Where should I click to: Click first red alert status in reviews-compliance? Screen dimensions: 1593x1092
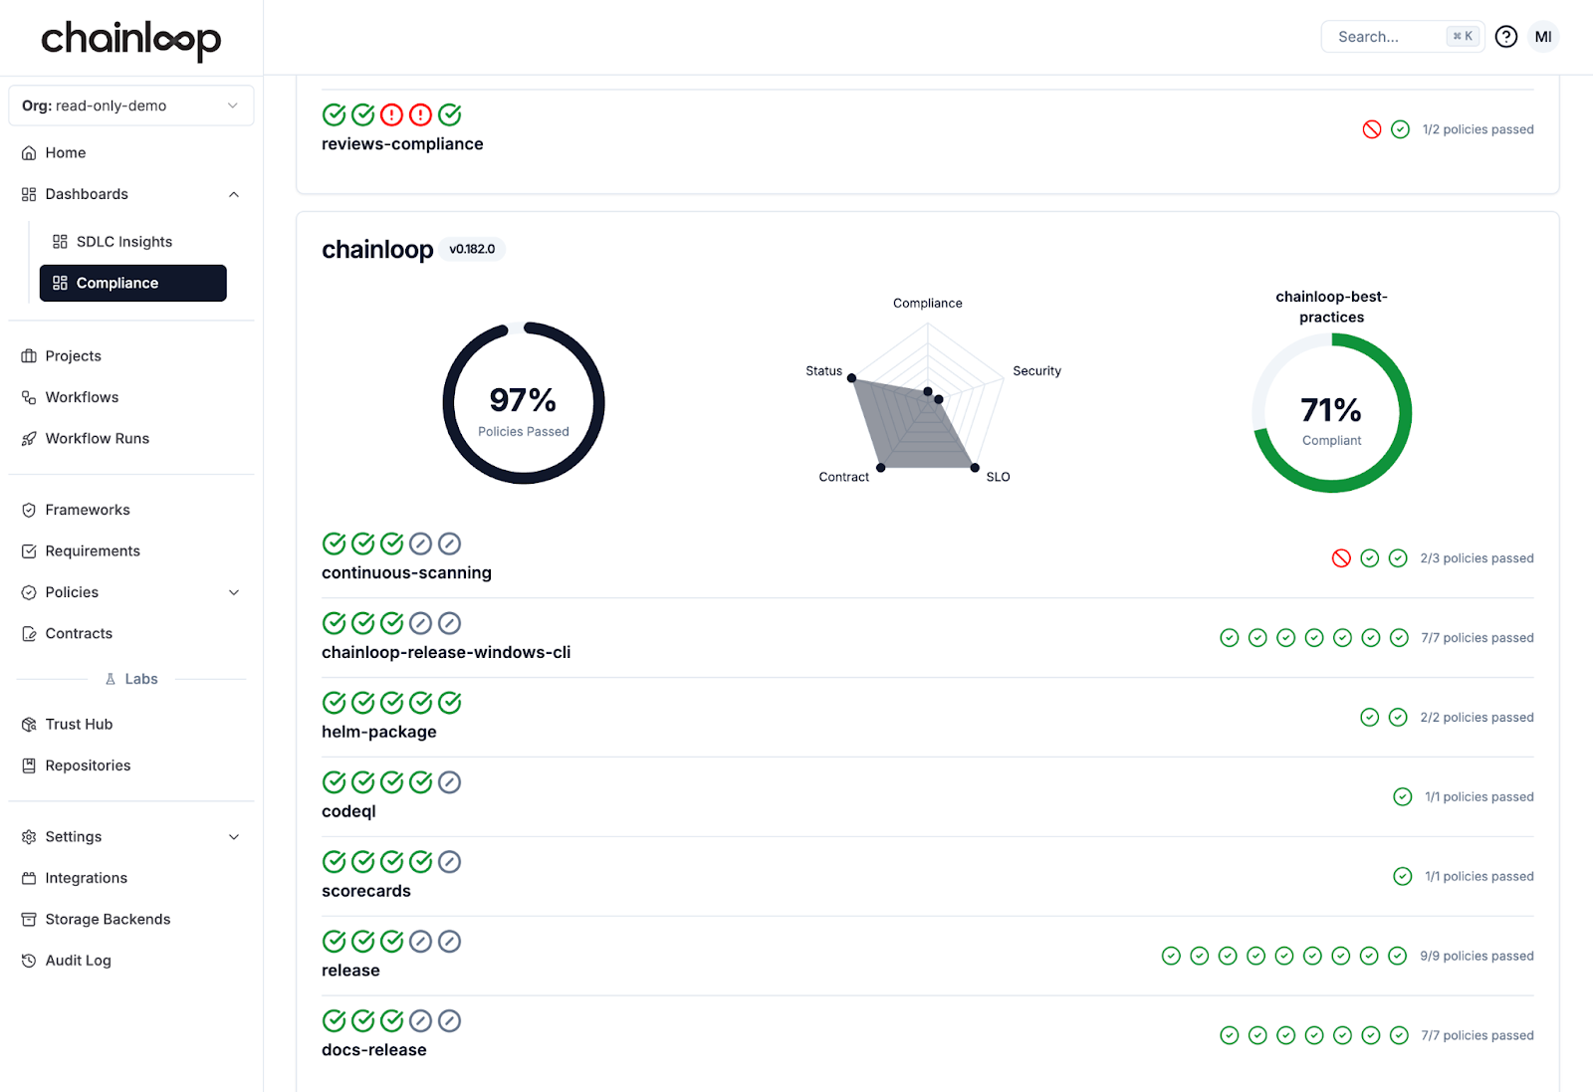392,114
